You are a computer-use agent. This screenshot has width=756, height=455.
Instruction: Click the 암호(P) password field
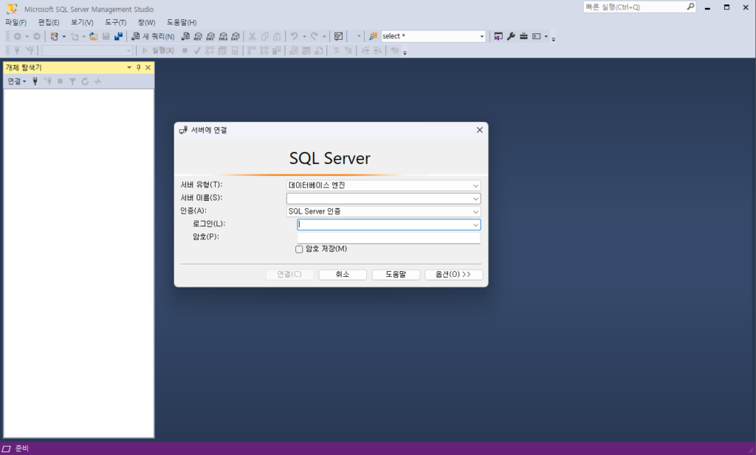pos(388,237)
